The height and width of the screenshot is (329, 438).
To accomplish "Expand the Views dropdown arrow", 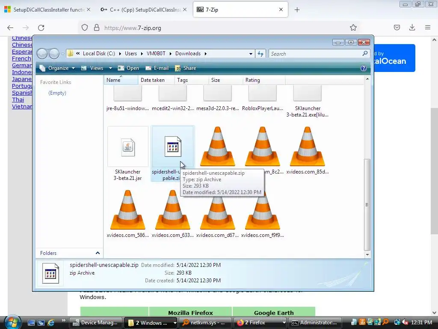I will (x=110, y=68).
